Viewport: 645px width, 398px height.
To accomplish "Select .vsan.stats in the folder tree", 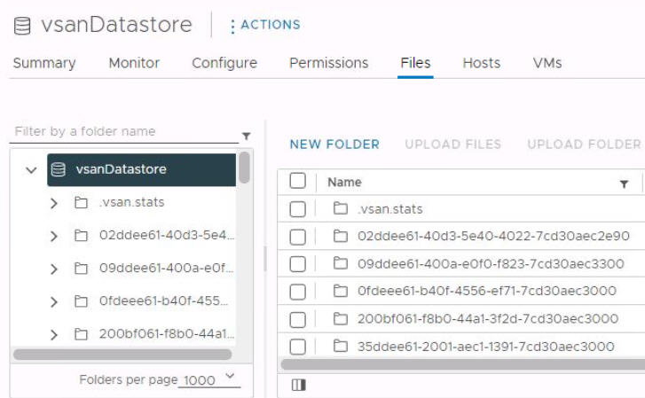I will click(131, 202).
